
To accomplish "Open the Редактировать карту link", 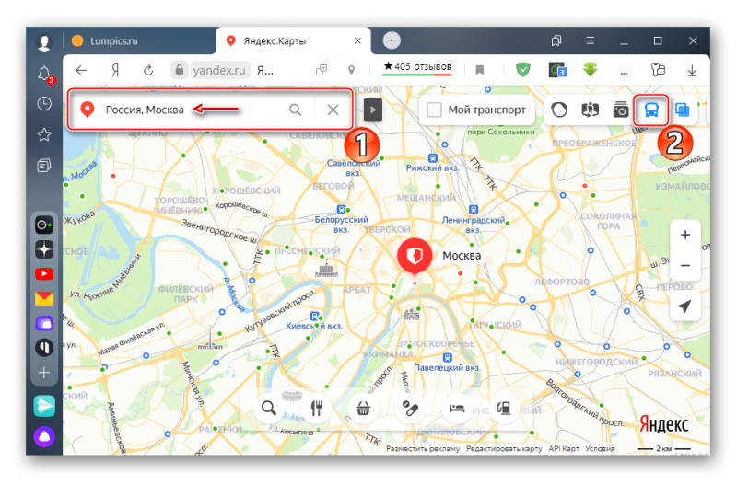I will [x=504, y=449].
